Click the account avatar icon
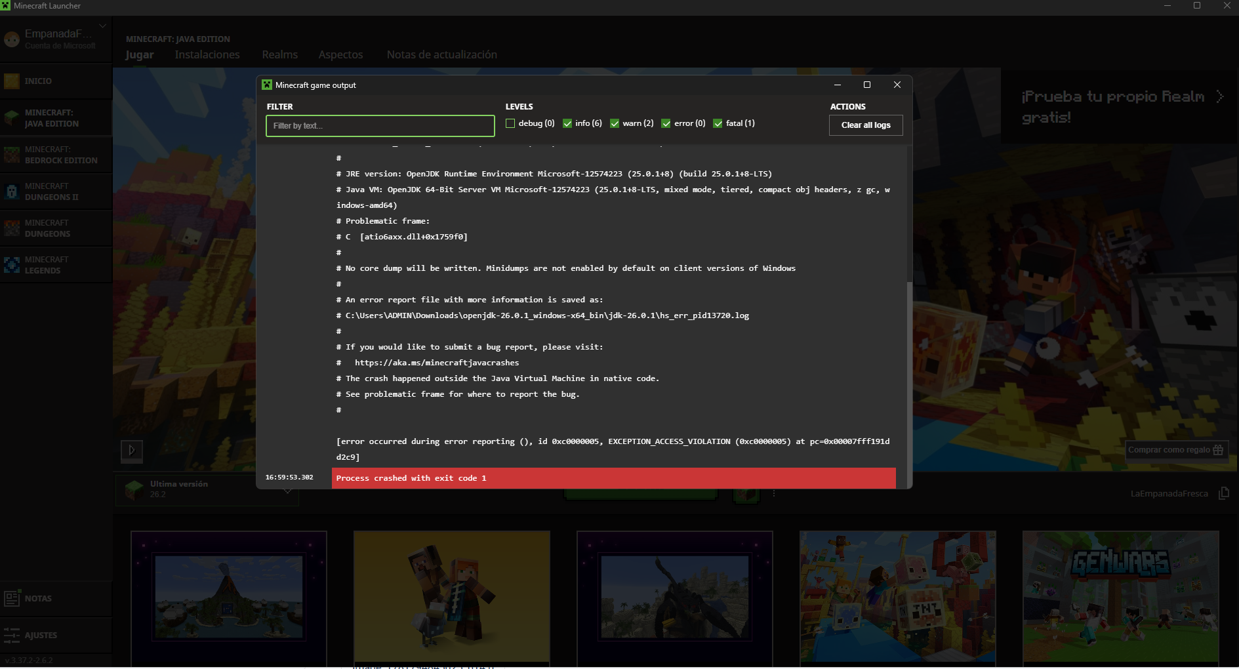This screenshot has height=669, width=1239. click(12, 39)
